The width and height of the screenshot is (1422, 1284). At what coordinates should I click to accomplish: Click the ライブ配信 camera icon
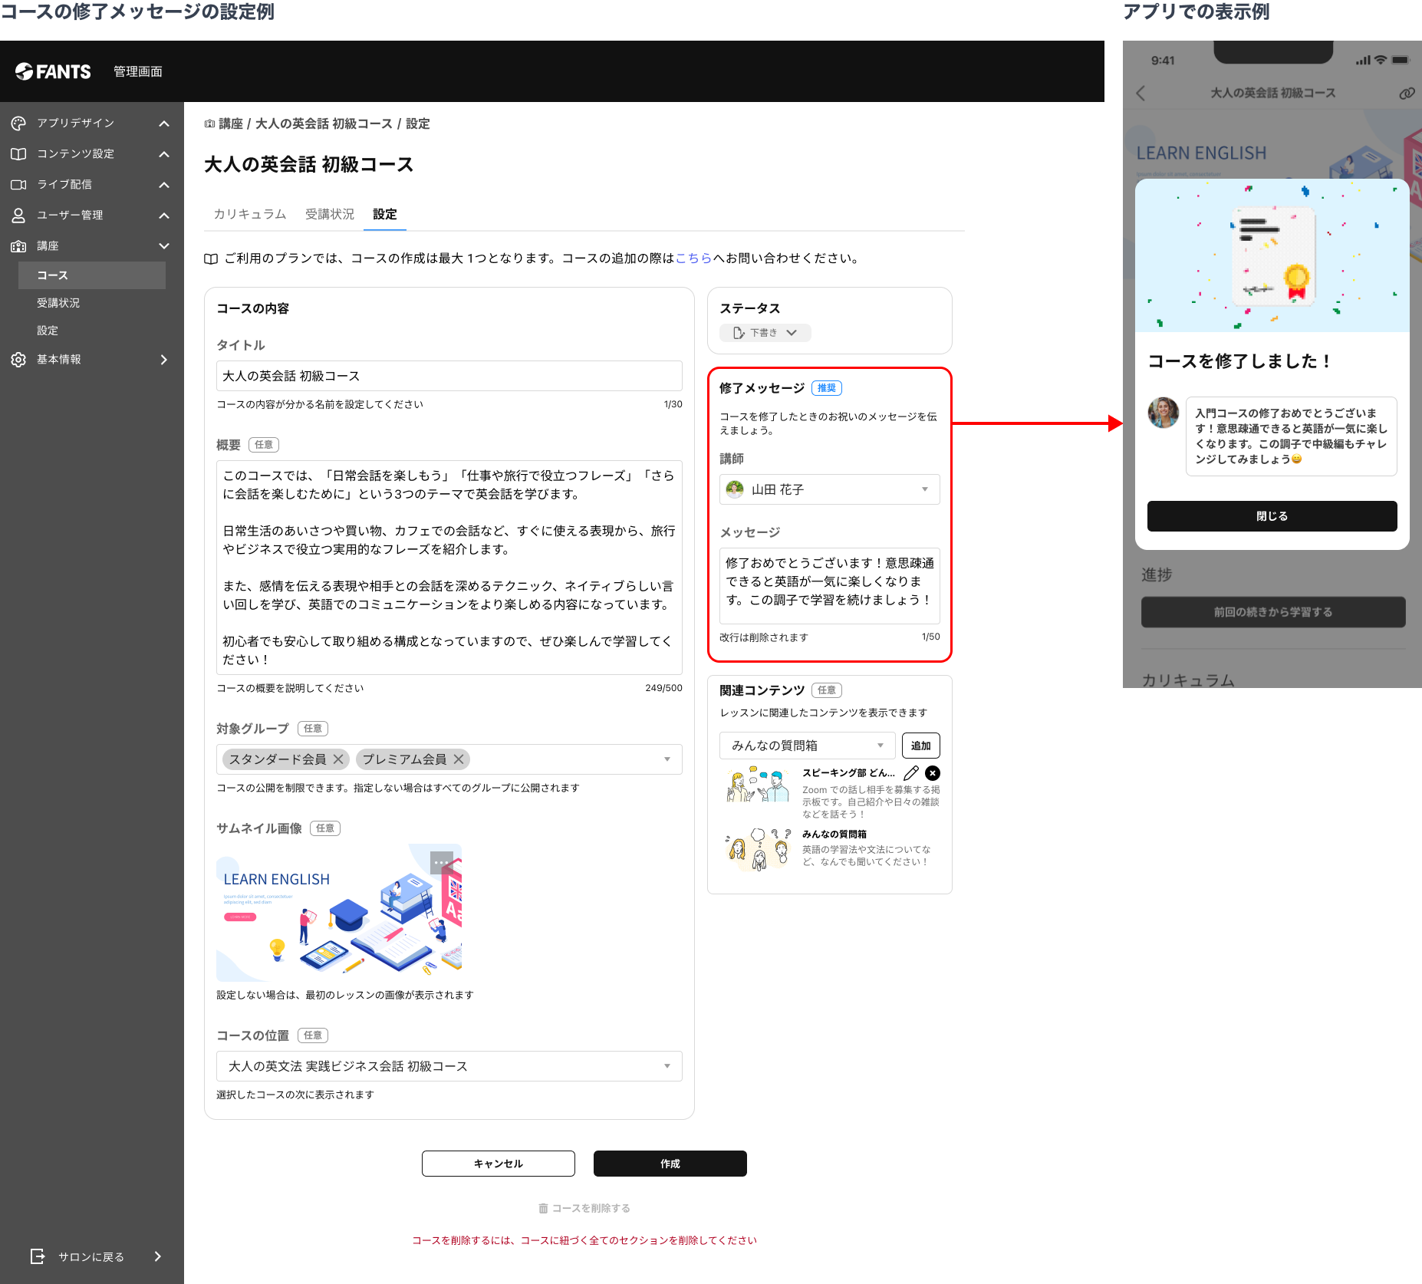[18, 185]
